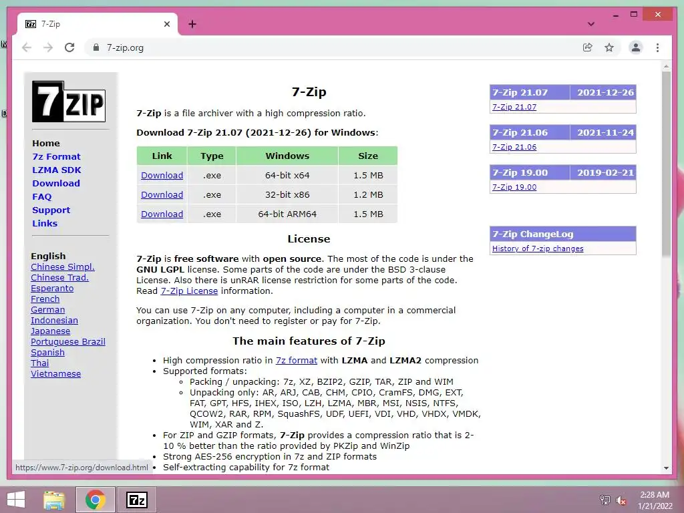This screenshot has height=513, width=684.
Task: Click the muted speaker tray icon
Action: (x=621, y=500)
